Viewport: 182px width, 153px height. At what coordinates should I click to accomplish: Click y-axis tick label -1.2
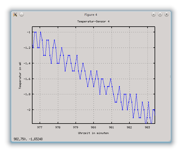(x=27, y=48)
